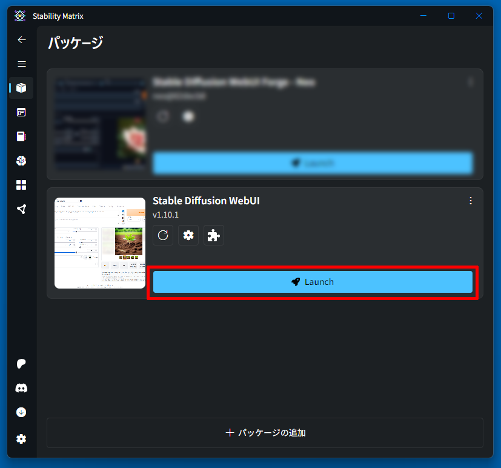Open the Civitai model browser icon
The height and width of the screenshot is (468, 501).
[x=22, y=160]
